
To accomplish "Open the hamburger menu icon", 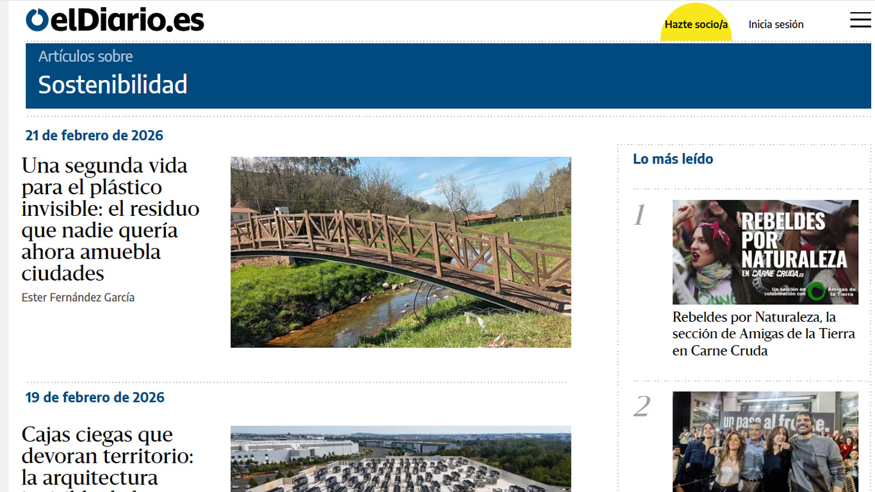I will pos(860,20).
